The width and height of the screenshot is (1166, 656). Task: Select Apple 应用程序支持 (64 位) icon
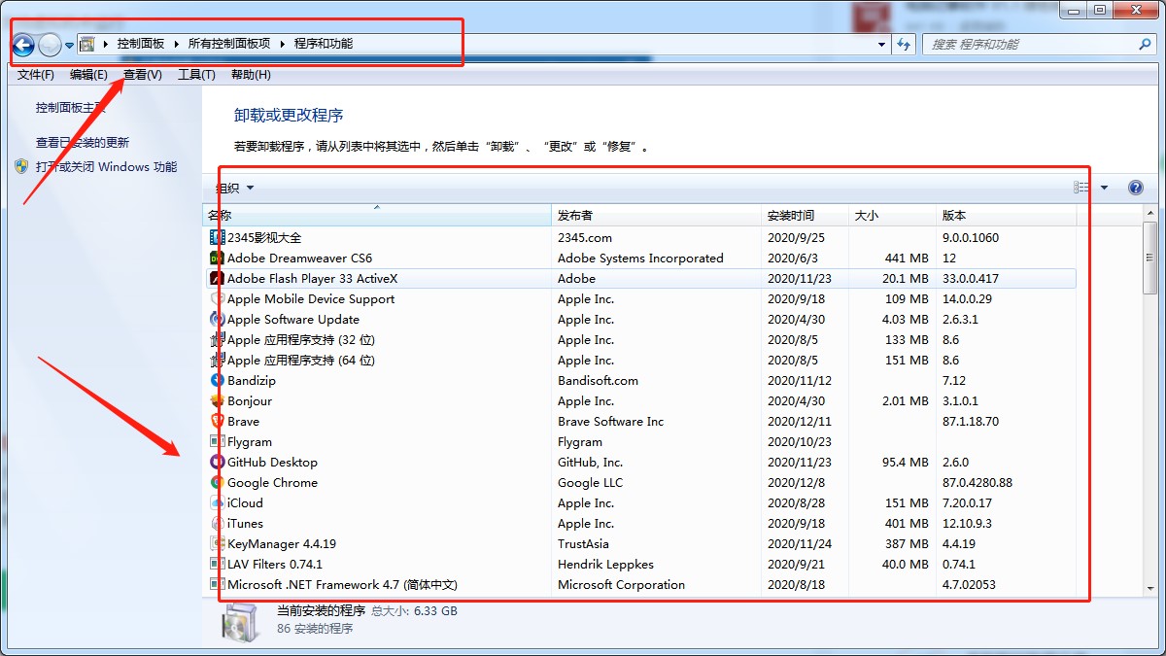218,360
